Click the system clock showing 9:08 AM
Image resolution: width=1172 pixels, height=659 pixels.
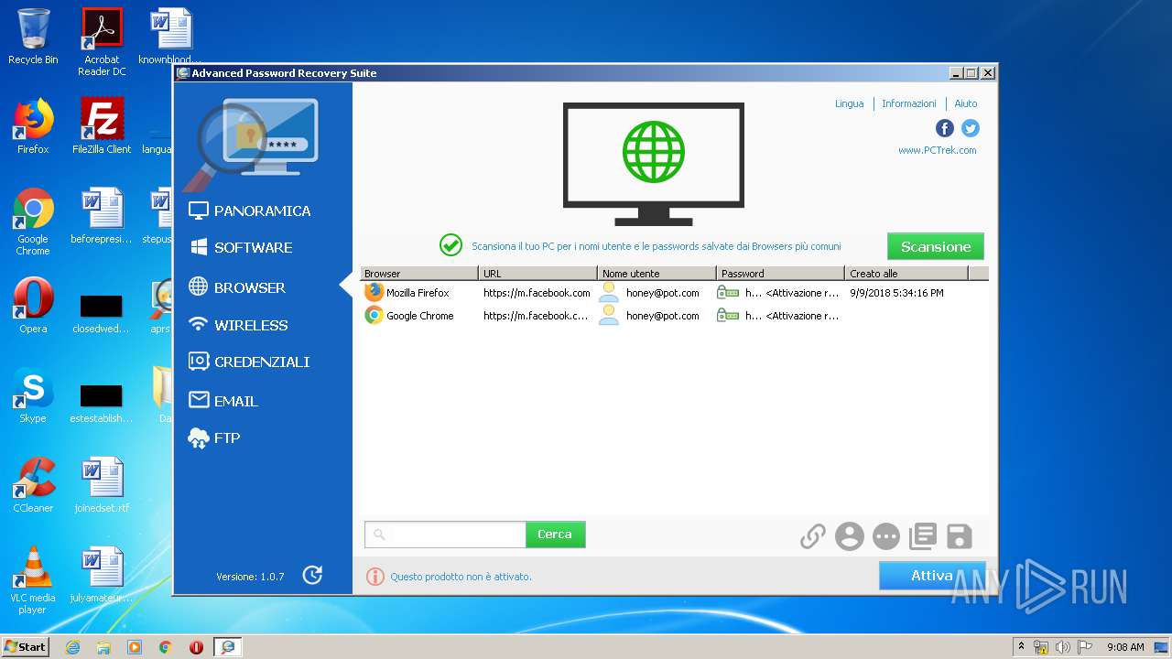point(1125,647)
